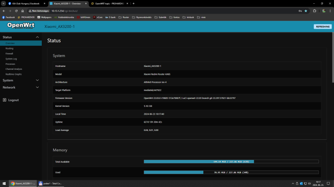Click the Used memory progress bar
Image resolution: width=334 pixels, height=187 pixels.
[x=231, y=172]
